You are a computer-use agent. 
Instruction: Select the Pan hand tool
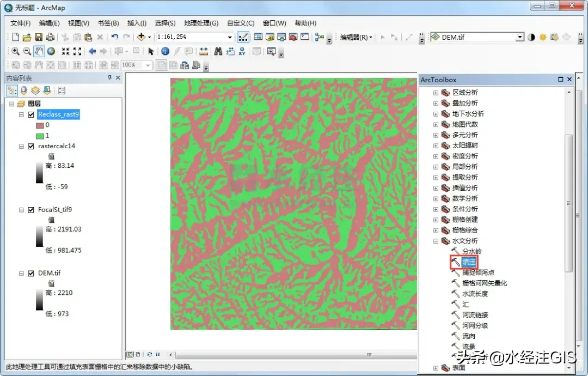39,51
